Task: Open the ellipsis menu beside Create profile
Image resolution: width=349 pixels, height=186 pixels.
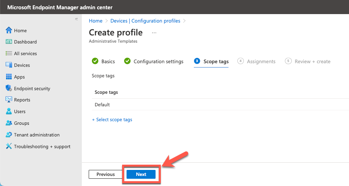Action: 154,33
